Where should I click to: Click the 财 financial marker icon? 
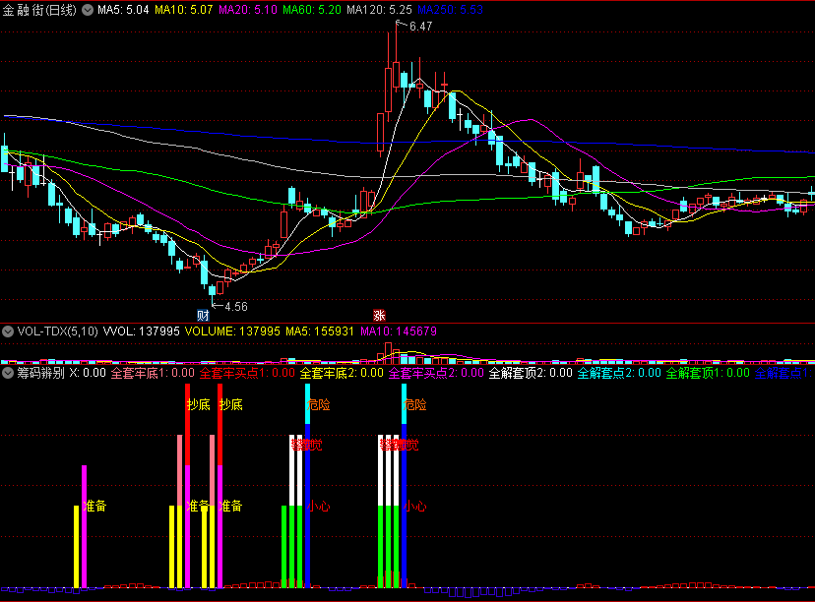point(203,316)
